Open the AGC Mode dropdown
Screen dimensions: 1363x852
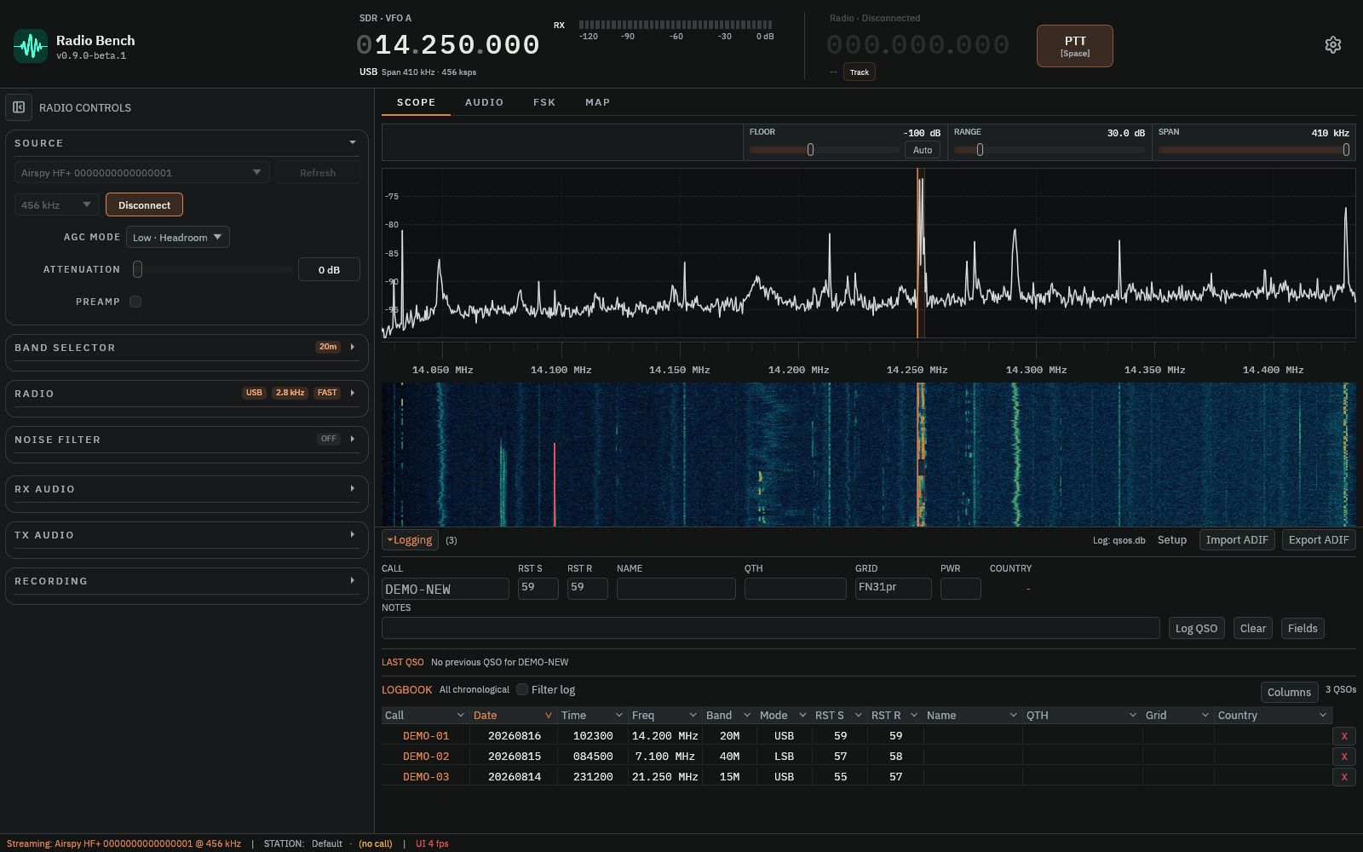click(178, 237)
